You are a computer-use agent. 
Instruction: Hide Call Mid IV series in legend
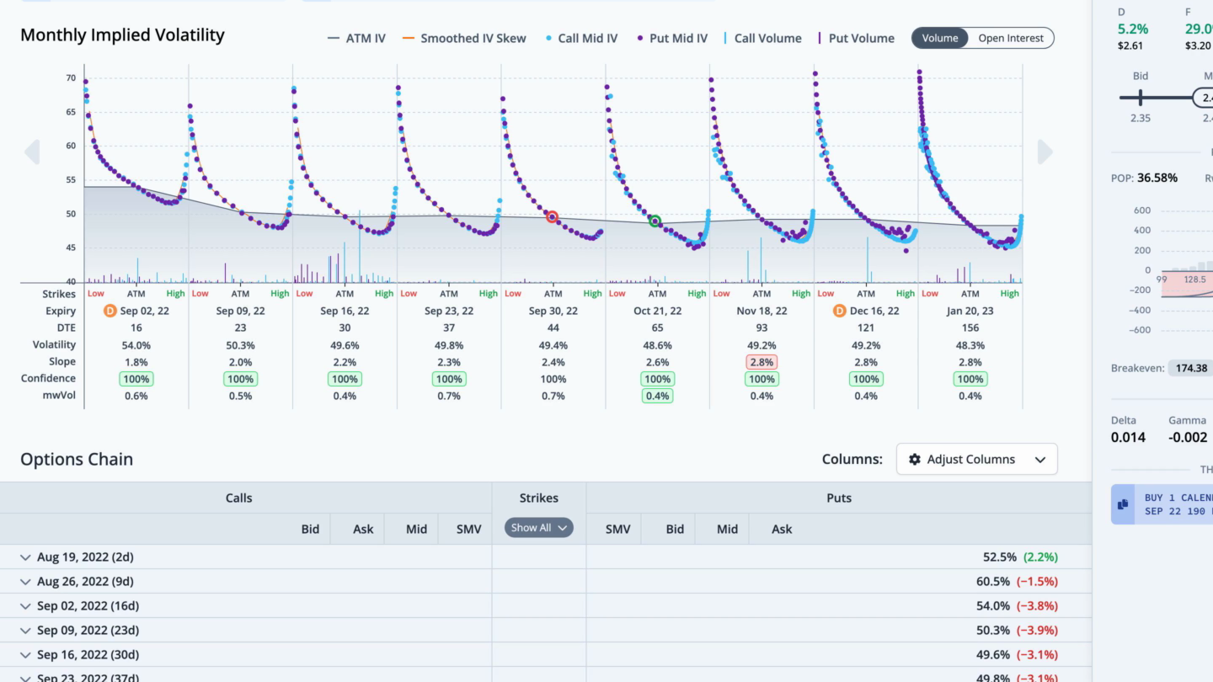[581, 38]
